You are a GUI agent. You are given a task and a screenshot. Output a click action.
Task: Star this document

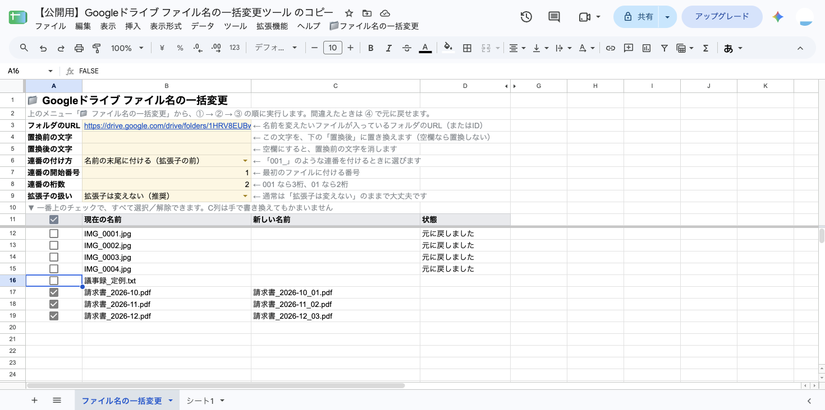(x=349, y=13)
